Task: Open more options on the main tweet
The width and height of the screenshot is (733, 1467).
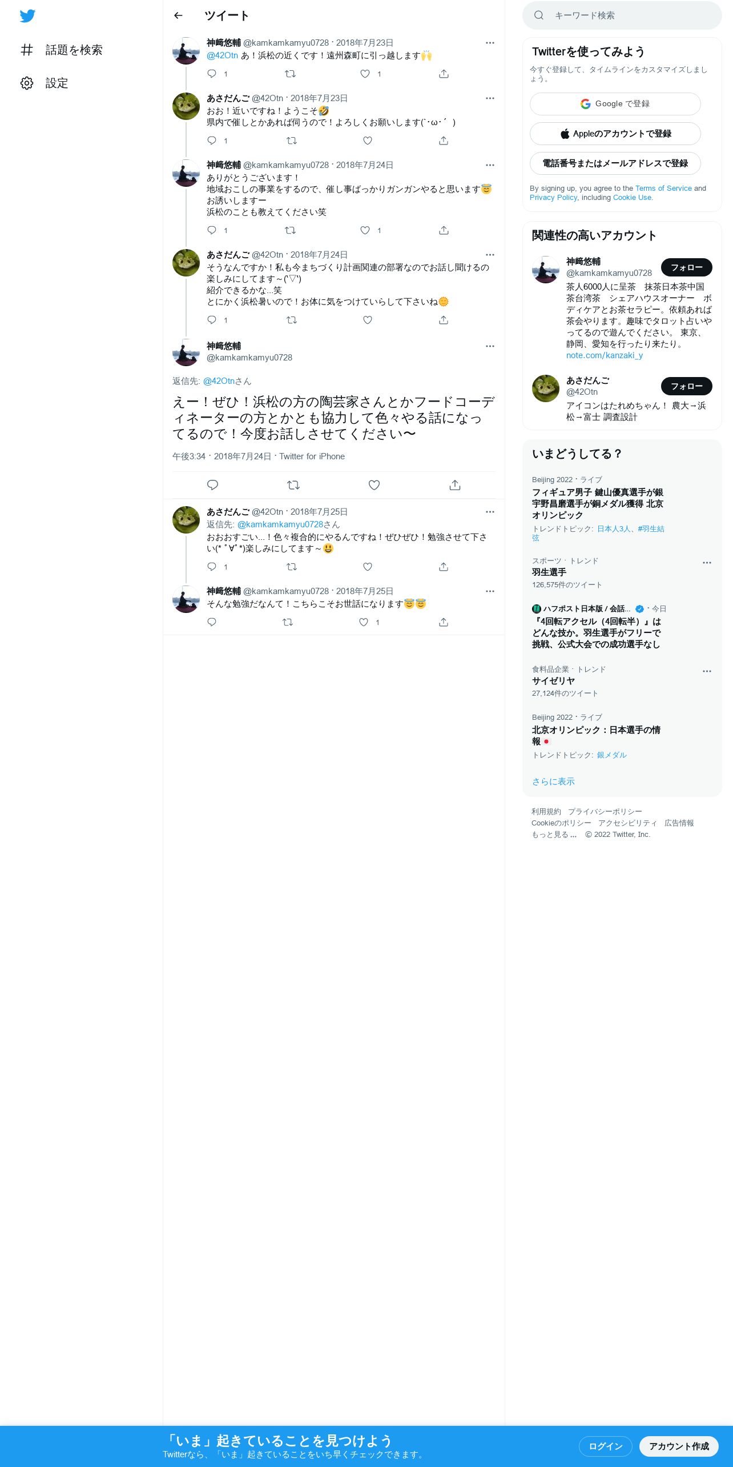Action: point(490,346)
